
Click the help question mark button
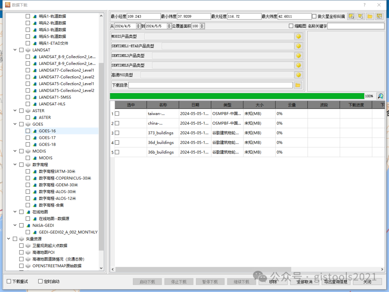tap(365, 5)
